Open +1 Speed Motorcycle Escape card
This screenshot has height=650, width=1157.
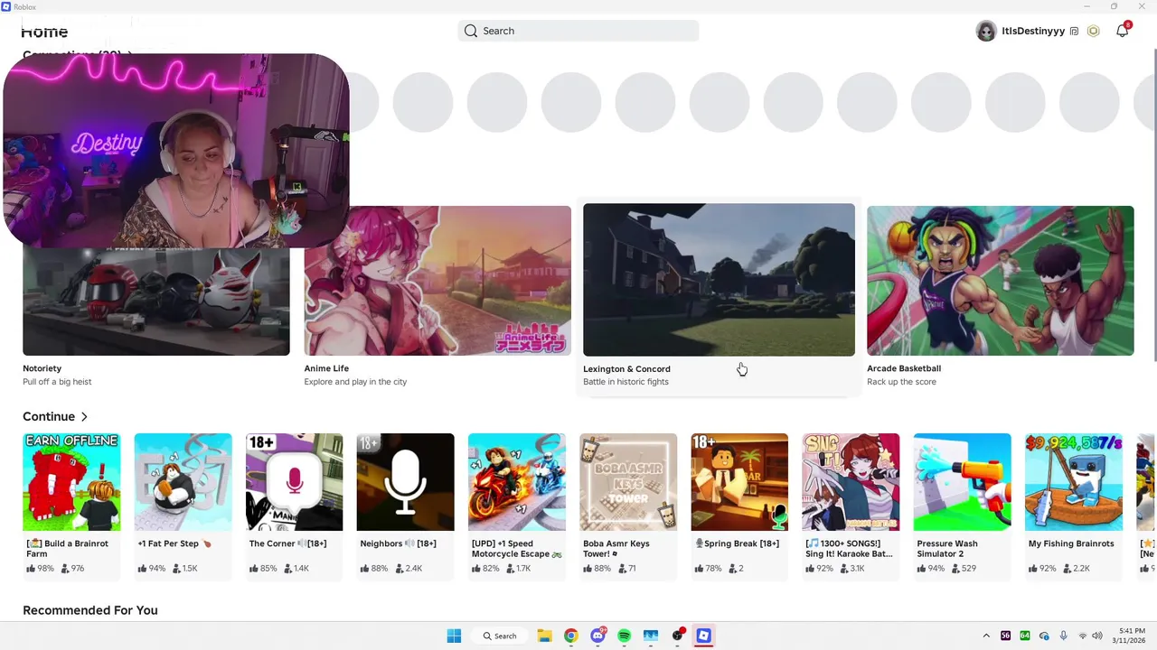517,506
